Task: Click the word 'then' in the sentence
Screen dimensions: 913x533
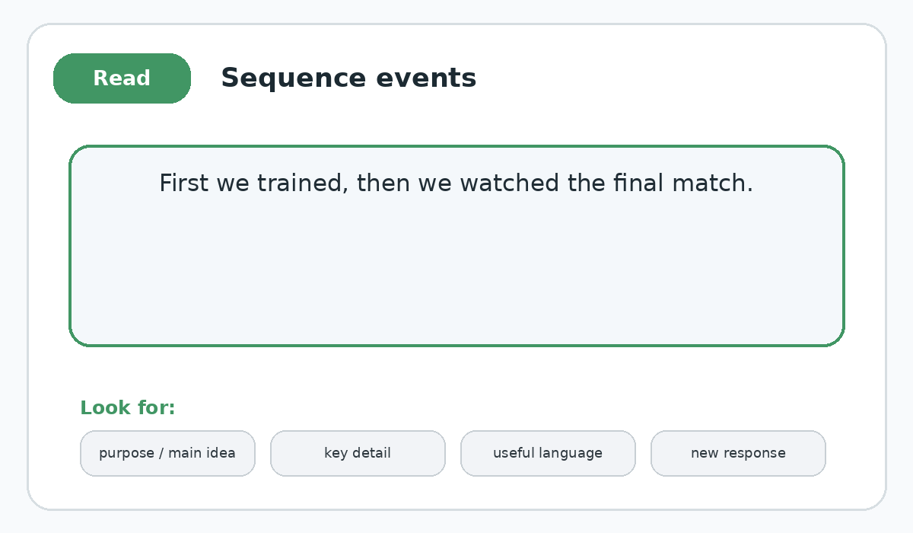Action: (383, 184)
